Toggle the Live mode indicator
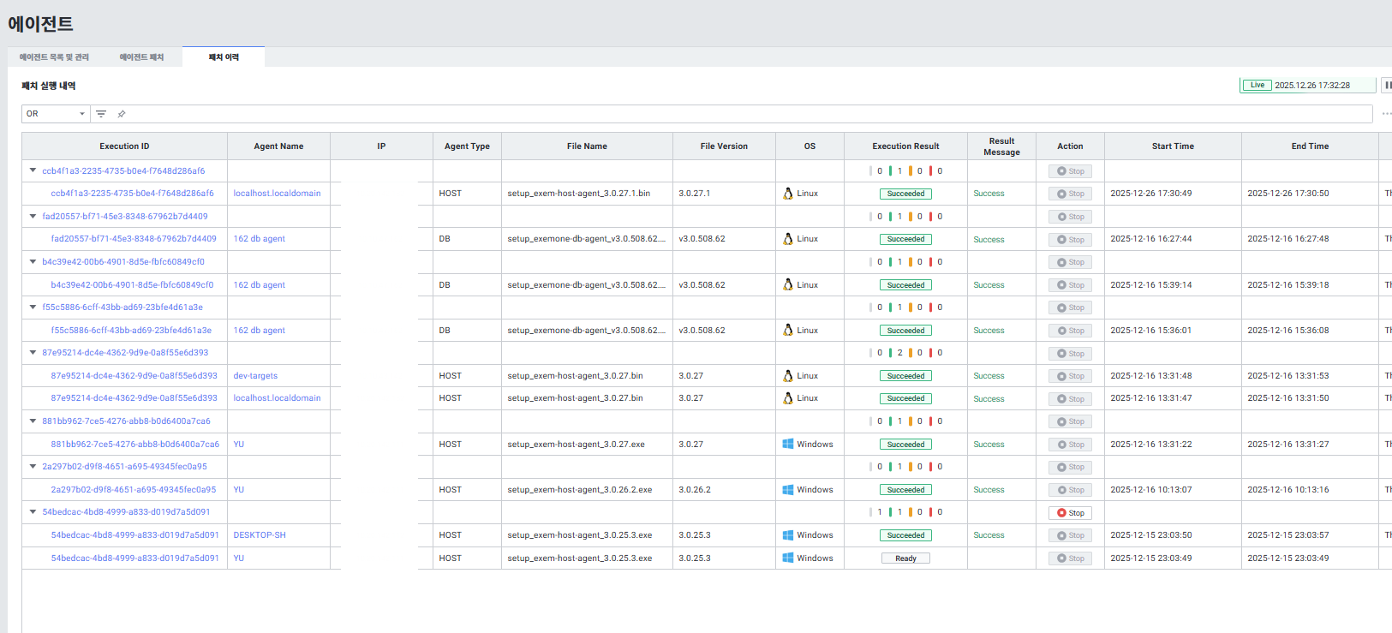Image resolution: width=1392 pixels, height=633 pixels. [x=1257, y=86]
